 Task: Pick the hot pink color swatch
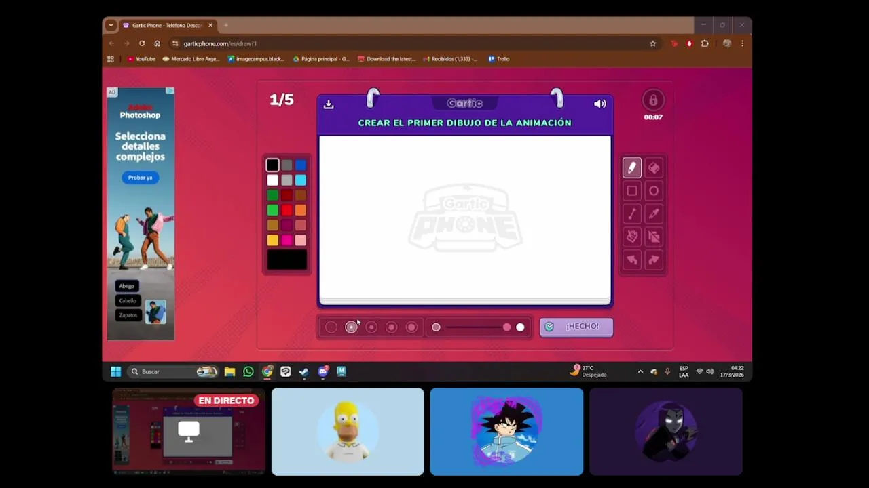point(286,240)
